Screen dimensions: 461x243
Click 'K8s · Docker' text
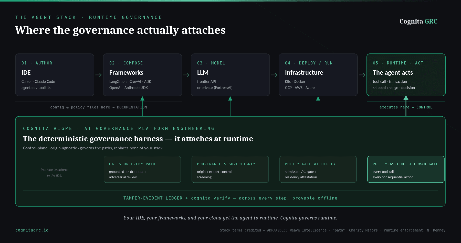coord(295,82)
